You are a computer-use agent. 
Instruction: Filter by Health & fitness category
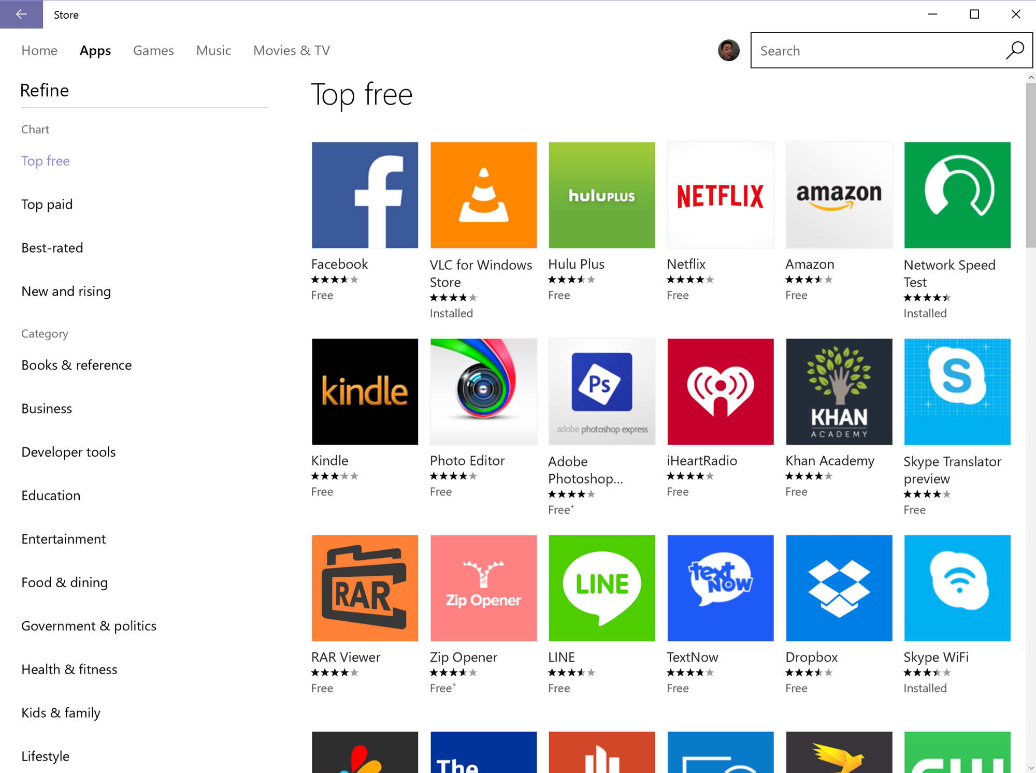(x=69, y=669)
